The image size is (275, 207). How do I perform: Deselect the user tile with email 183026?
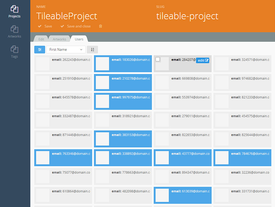tap(123, 64)
